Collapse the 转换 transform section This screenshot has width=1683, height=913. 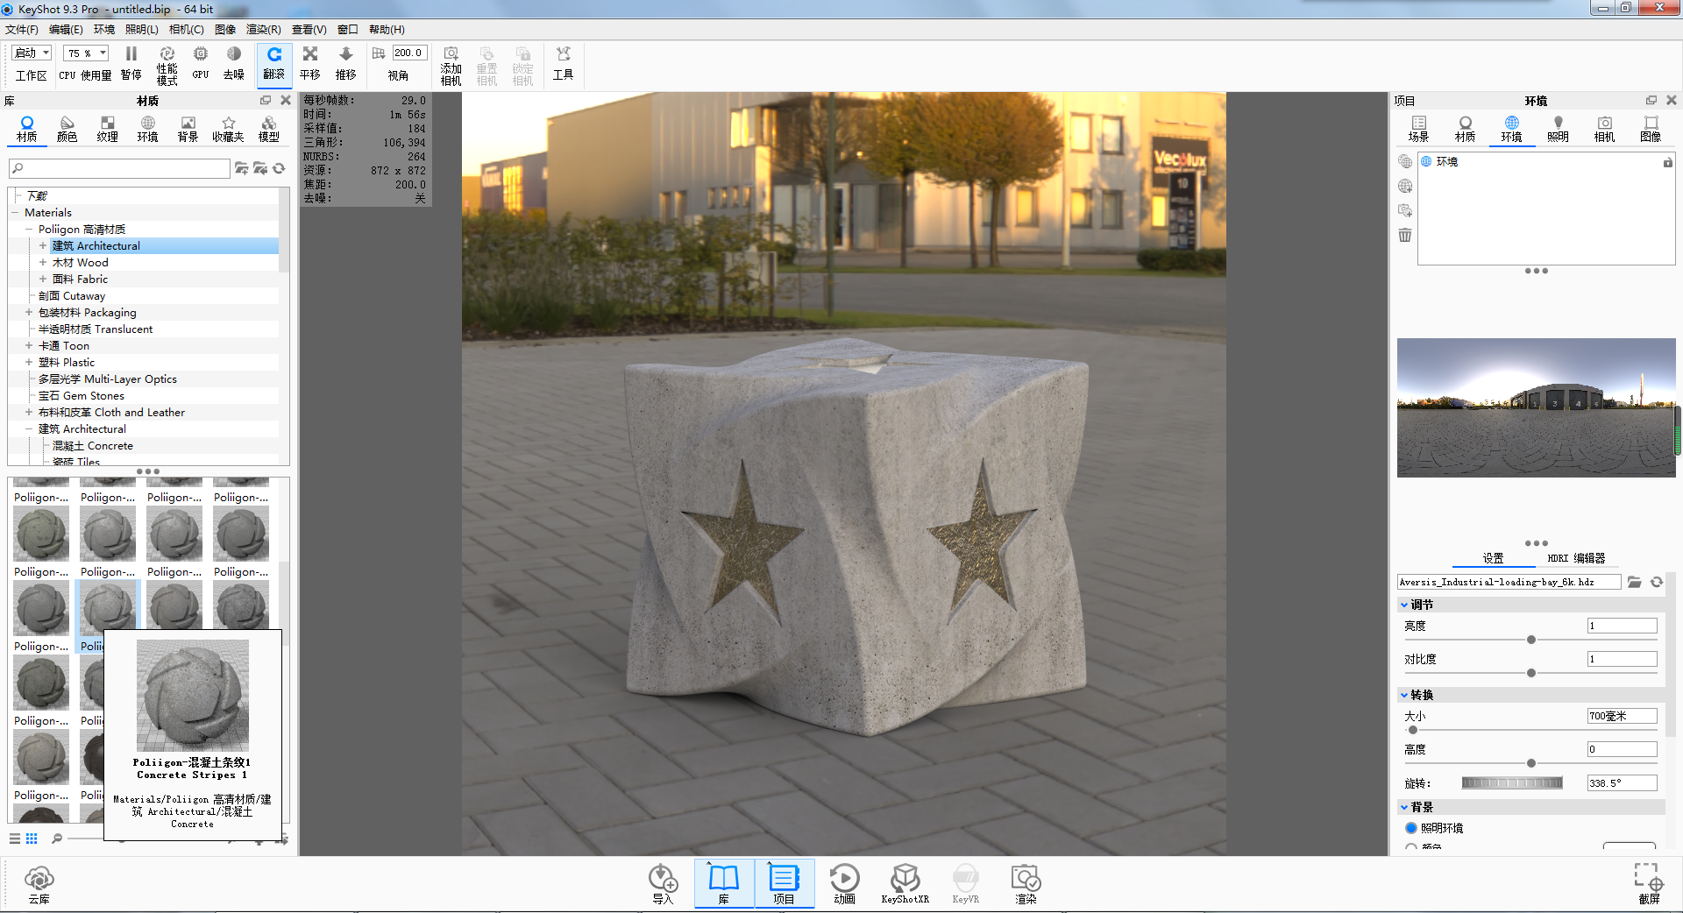tap(1404, 695)
